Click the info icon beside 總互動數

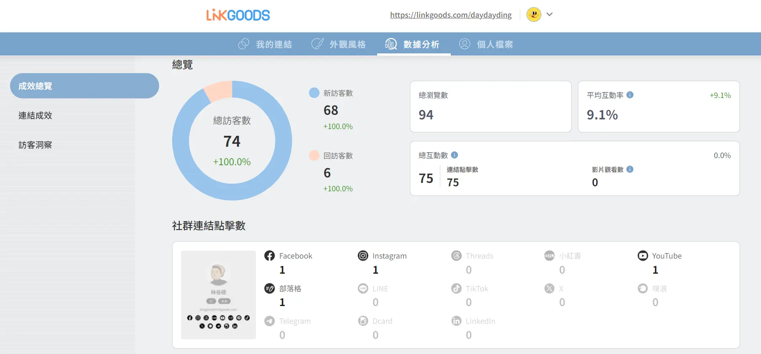[x=455, y=155]
